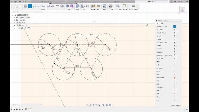Viewport: 199px width, 112px height.
Task: Select the Make 3D print icon
Action: pyautogui.click(x=111, y=6)
